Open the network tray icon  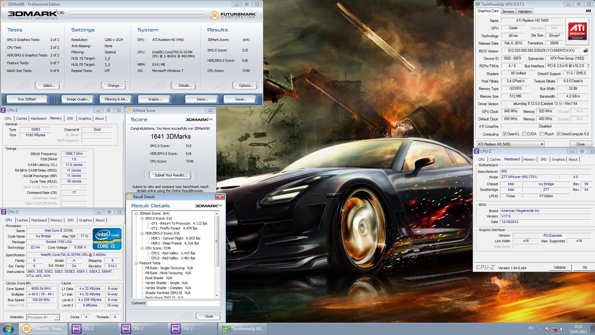click(555, 329)
